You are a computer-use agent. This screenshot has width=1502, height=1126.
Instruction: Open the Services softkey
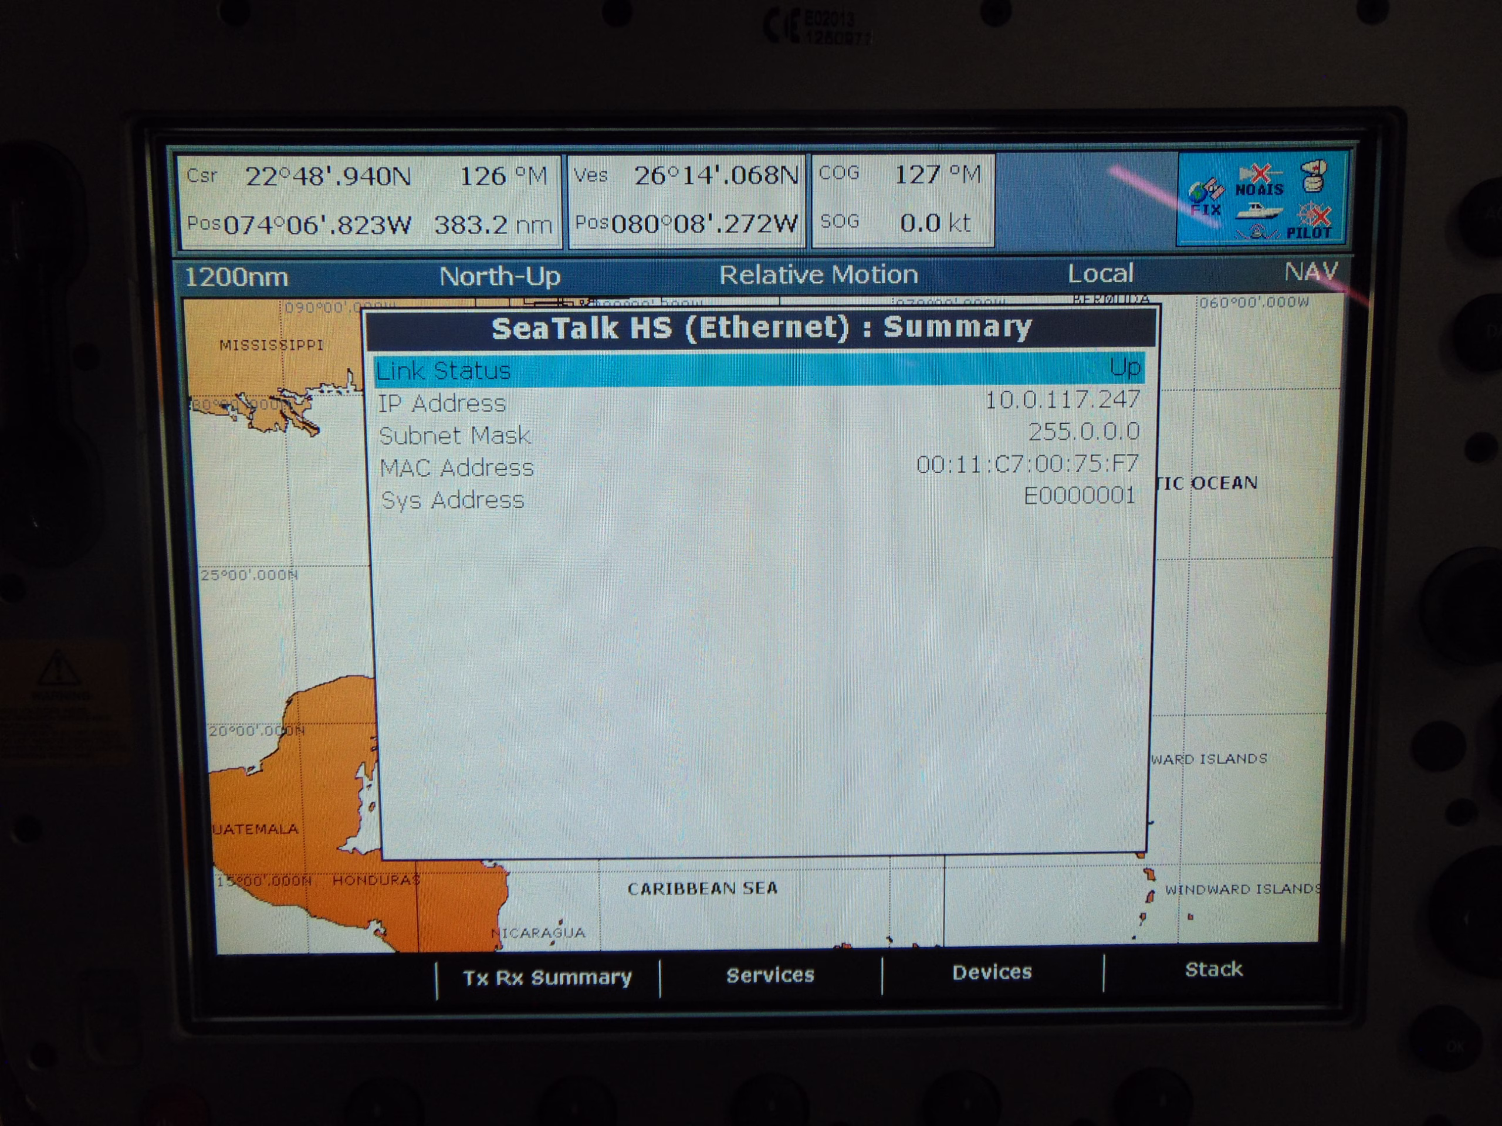(770, 975)
